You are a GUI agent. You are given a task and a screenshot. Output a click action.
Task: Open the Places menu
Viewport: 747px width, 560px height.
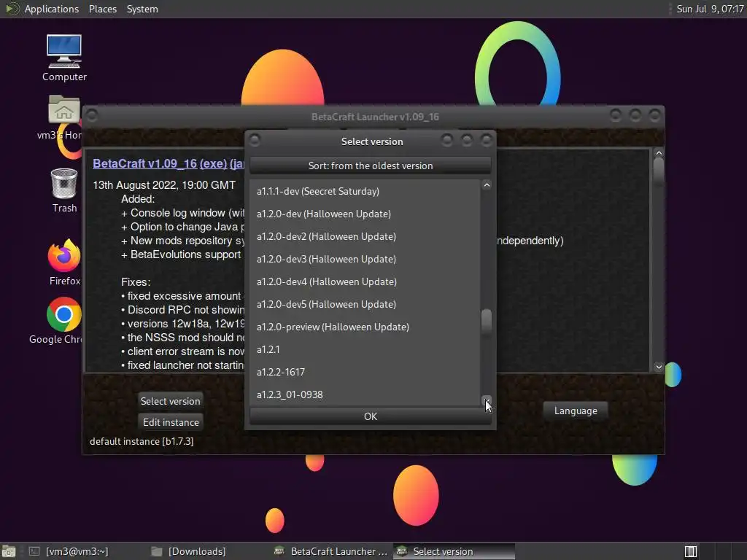(102, 9)
